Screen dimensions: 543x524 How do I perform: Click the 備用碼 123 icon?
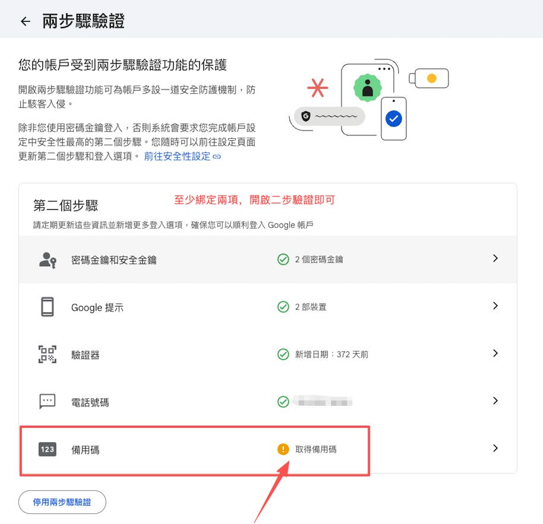coord(47,449)
